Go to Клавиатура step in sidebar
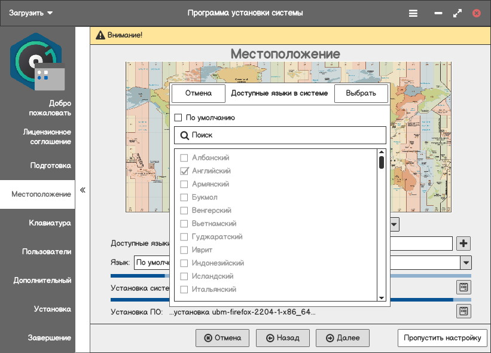Screen dimensions: 491x353 [x=50, y=223]
